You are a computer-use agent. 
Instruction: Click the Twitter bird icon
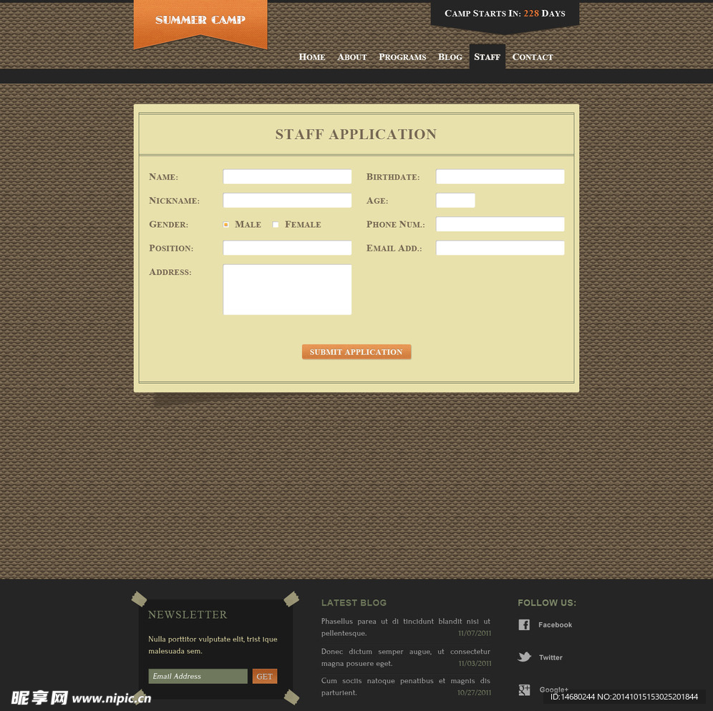(524, 657)
